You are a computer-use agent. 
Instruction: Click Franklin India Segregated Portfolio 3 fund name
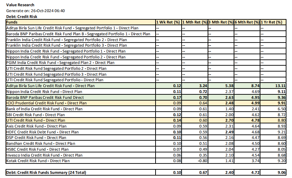click(x=66, y=45)
